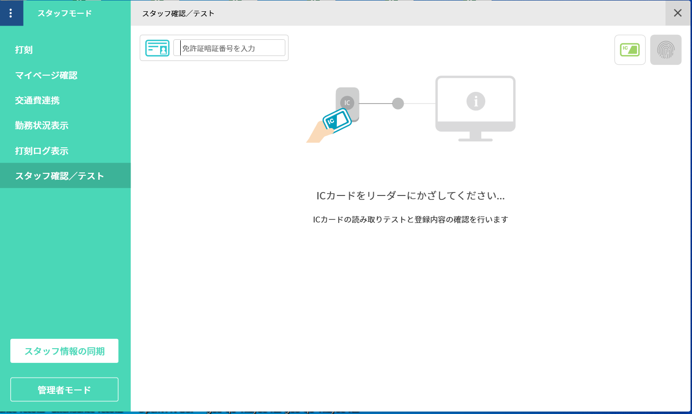Switch to 管理者モード
Image resolution: width=692 pixels, height=414 pixels.
(x=64, y=389)
